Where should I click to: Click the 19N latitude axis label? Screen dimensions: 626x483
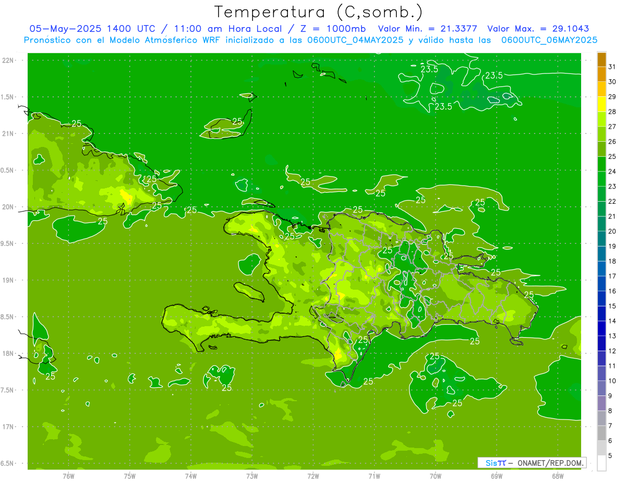click(x=8, y=280)
